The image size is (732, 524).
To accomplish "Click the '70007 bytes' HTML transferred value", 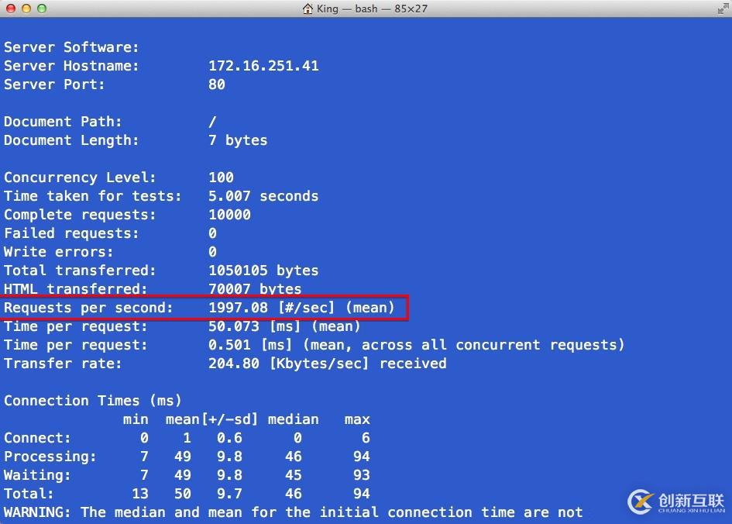I will point(255,289).
